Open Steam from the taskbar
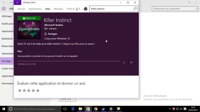The width and height of the screenshot is (200, 112). 103,109
